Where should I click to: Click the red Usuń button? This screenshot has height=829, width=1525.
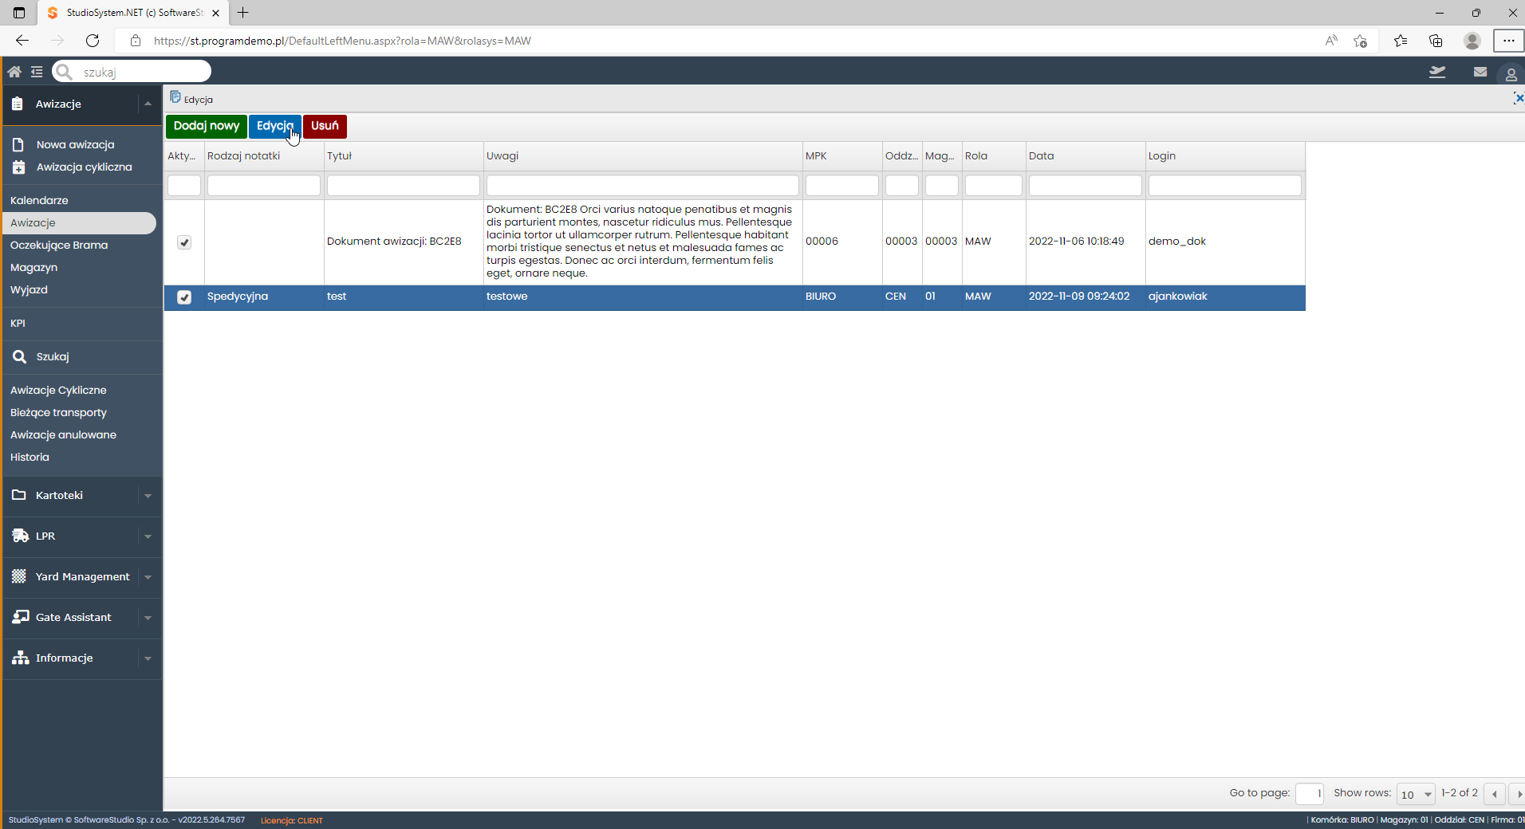pos(325,126)
